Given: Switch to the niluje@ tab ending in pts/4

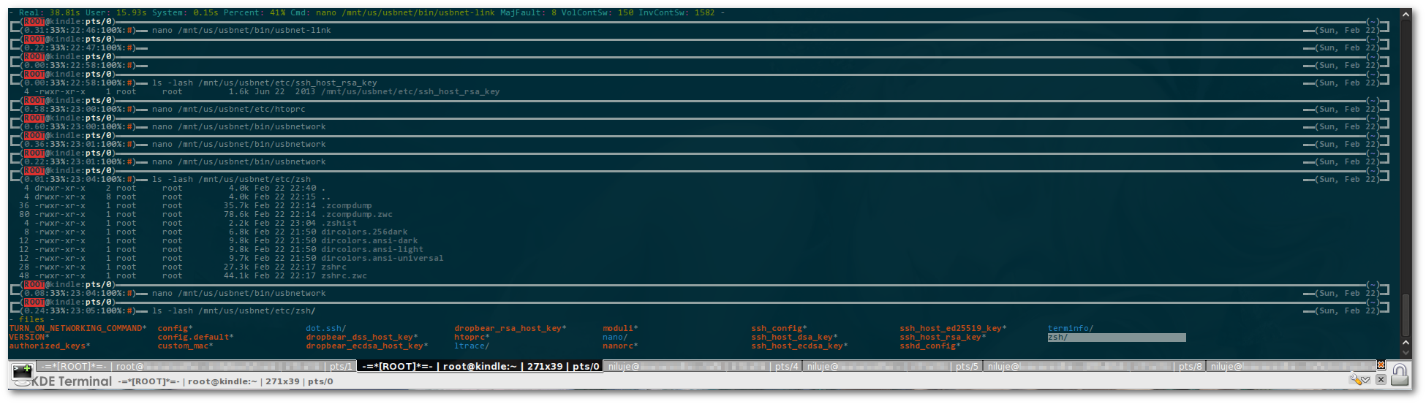Looking at the screenshot, I should (x=703, y=367).
